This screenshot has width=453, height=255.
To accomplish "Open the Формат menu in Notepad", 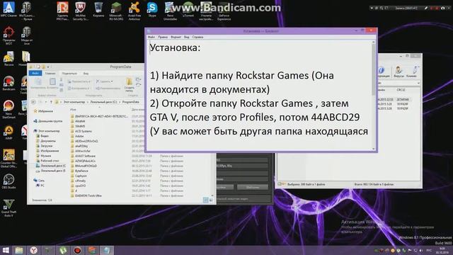I will 176,37.
